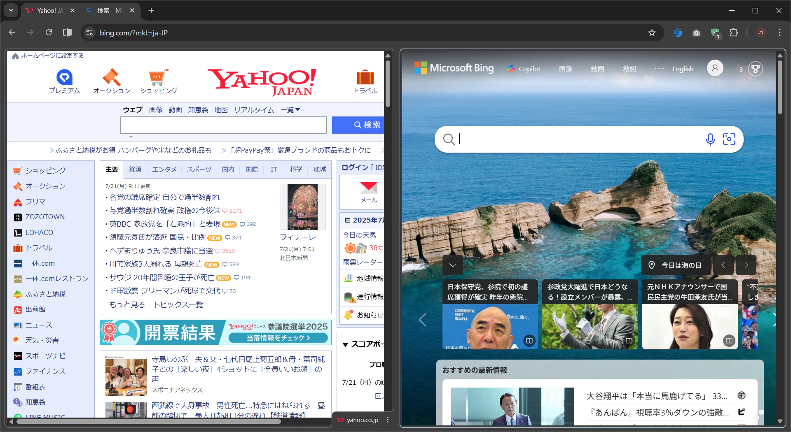This screenshot has height=432, width=791.
Task: Click the Bing pane vertical scrollbar
Action: click(779, 86)
